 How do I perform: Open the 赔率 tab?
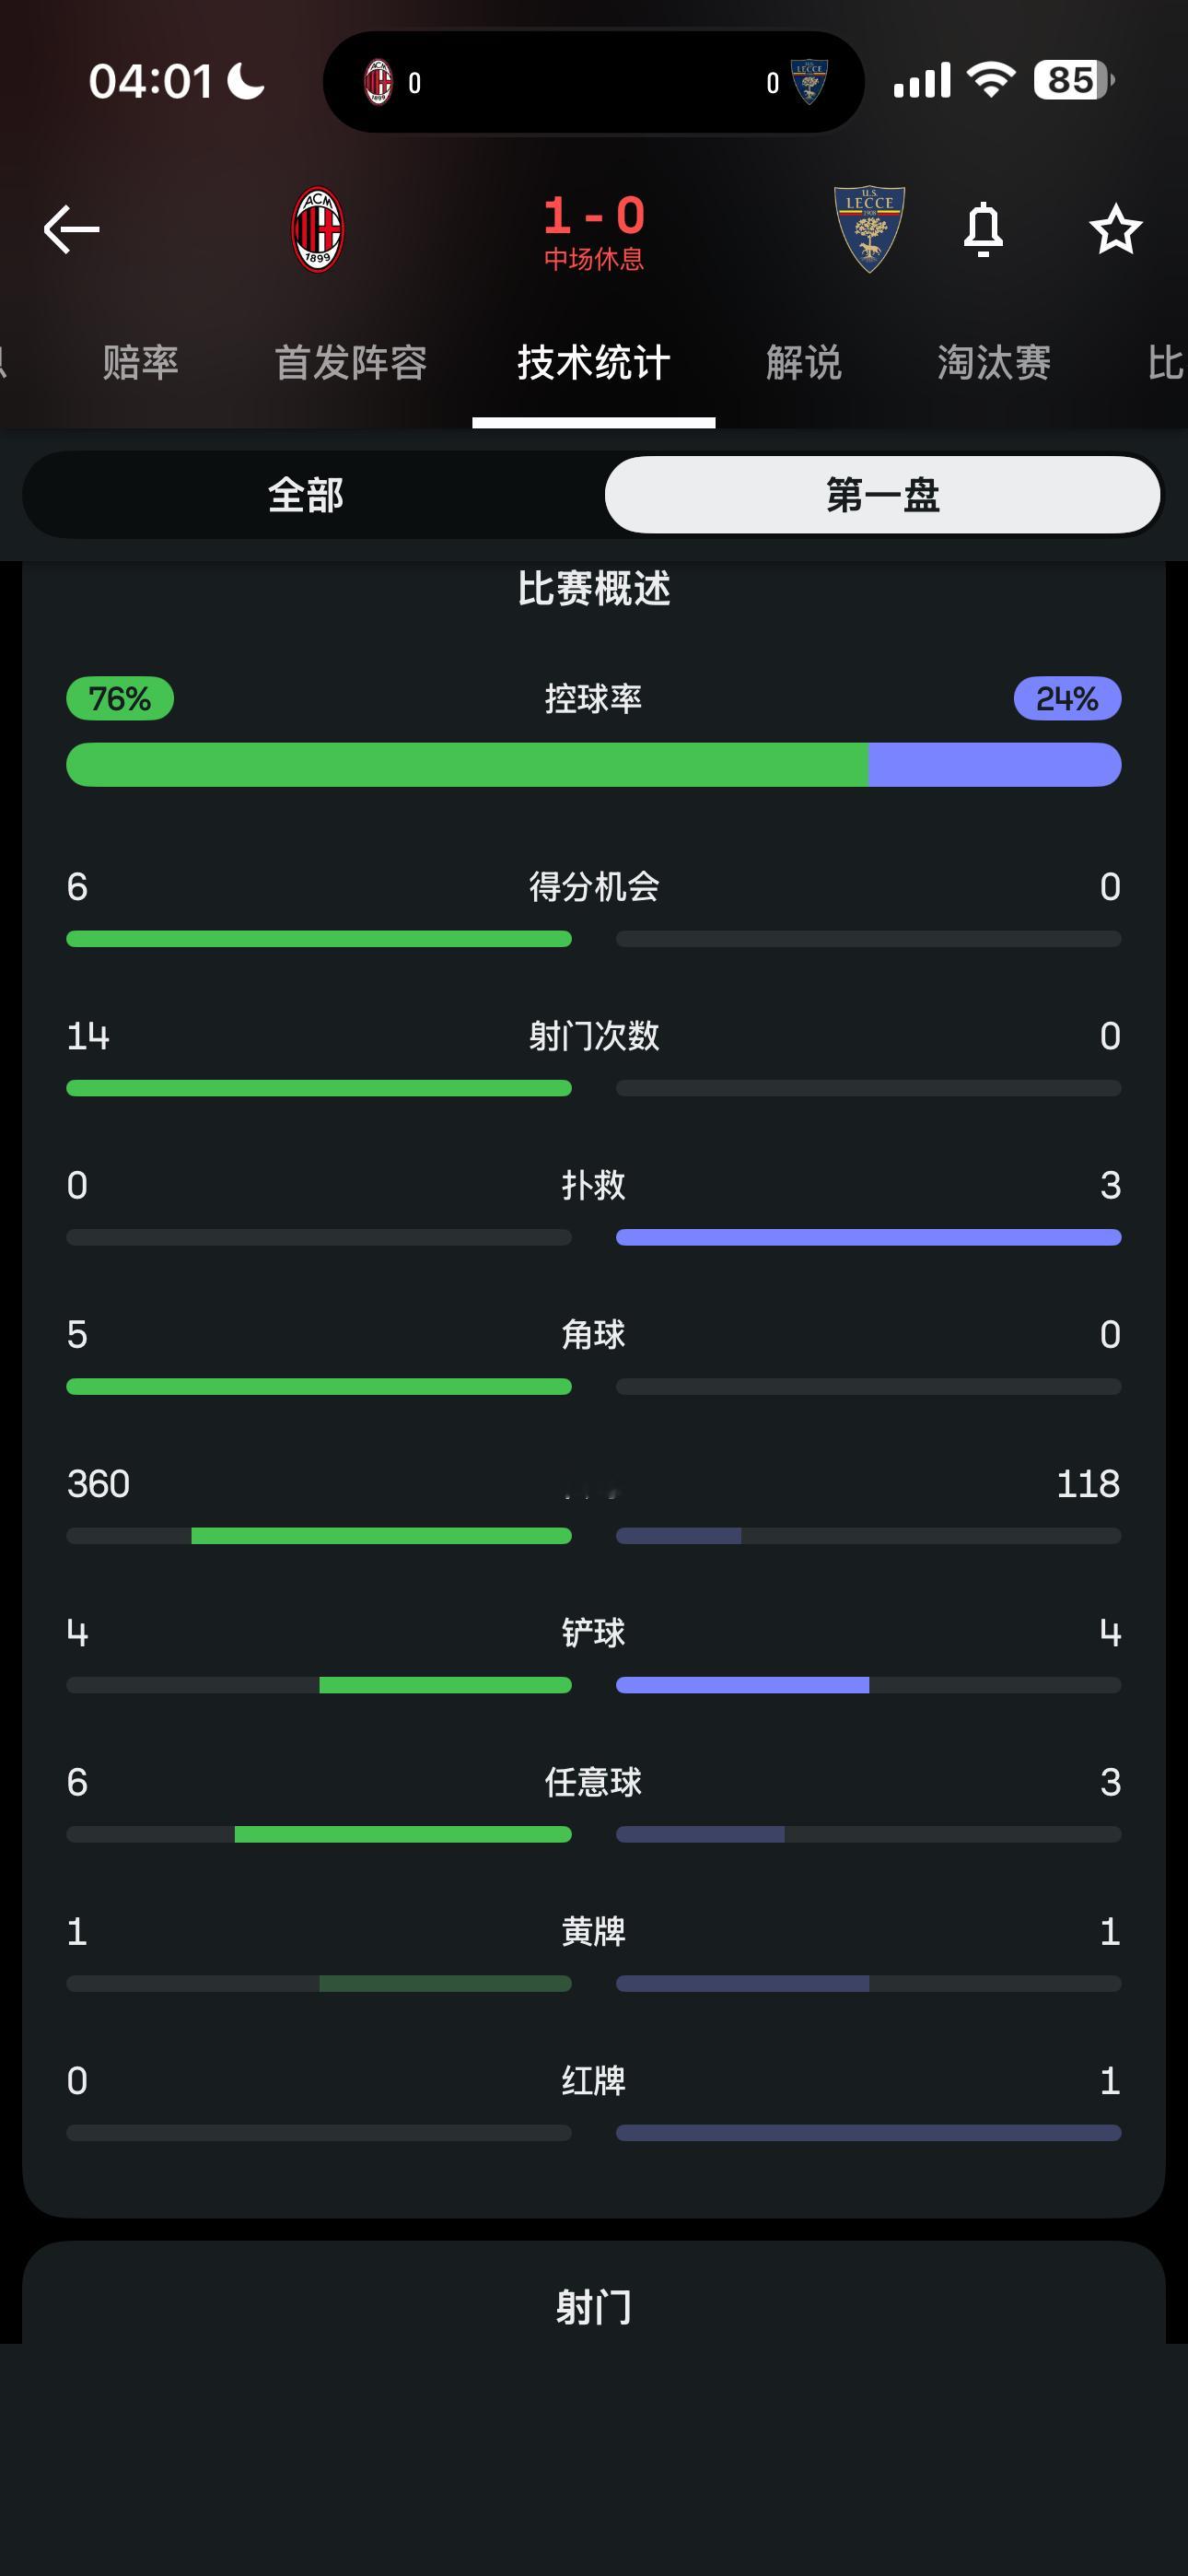tap(140, 362)
